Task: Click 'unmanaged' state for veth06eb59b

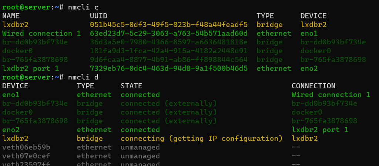Action: 140,147
